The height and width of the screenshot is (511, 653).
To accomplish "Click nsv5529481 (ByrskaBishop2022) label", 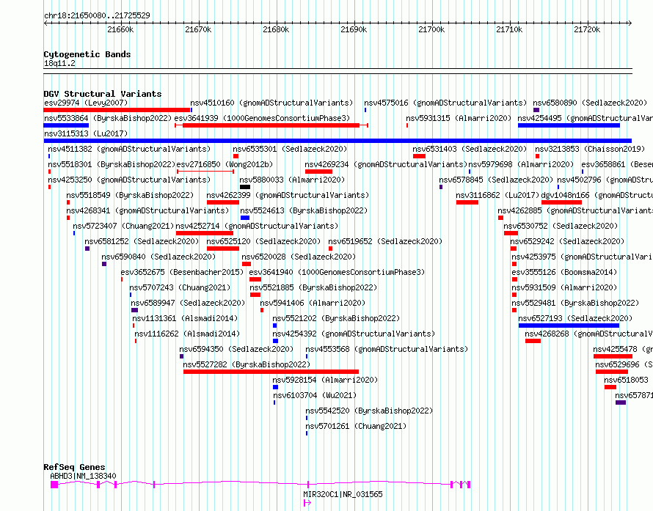I will 575,303.
